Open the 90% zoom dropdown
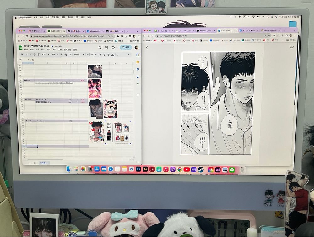The image size is (314, 237). pos(45,54)
